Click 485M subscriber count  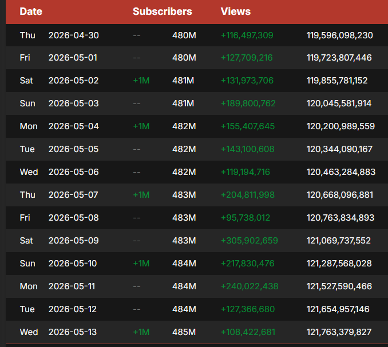tap(184, 332)
